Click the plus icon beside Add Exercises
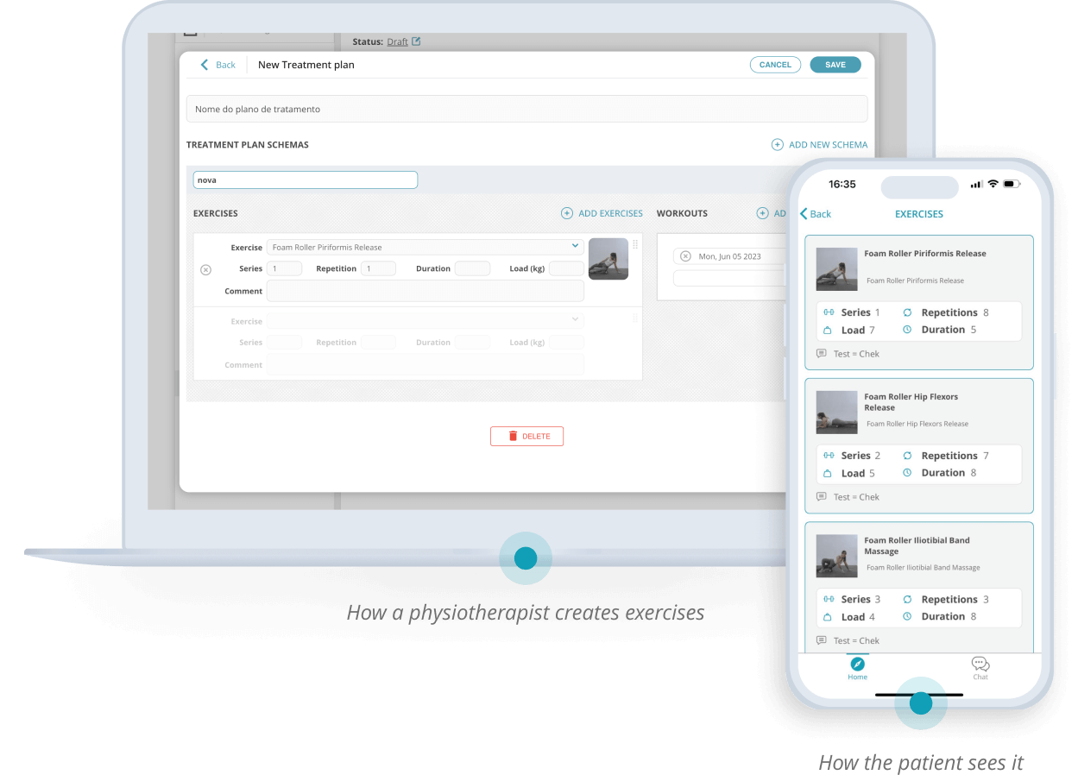Image resolution: width=1078 pixels, height=775 pixels. point(567,213)
